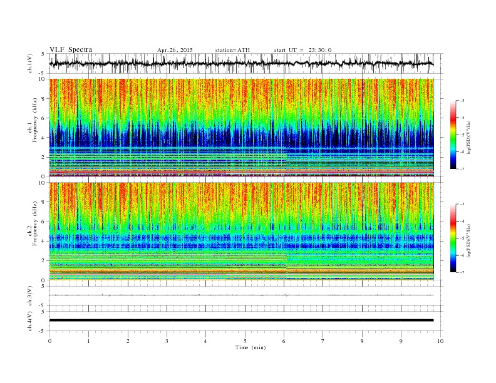Click the ch.1 spectrogram color scale bar
This screenshot has height=383, width=496.
point(453,135)
